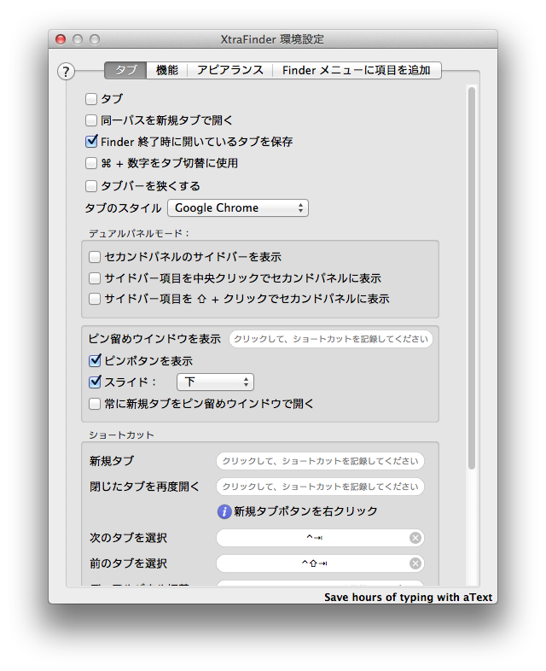
Task: Click the デュアルパネルモード section label
Action: pyautogui.click(x=139, y=233)
